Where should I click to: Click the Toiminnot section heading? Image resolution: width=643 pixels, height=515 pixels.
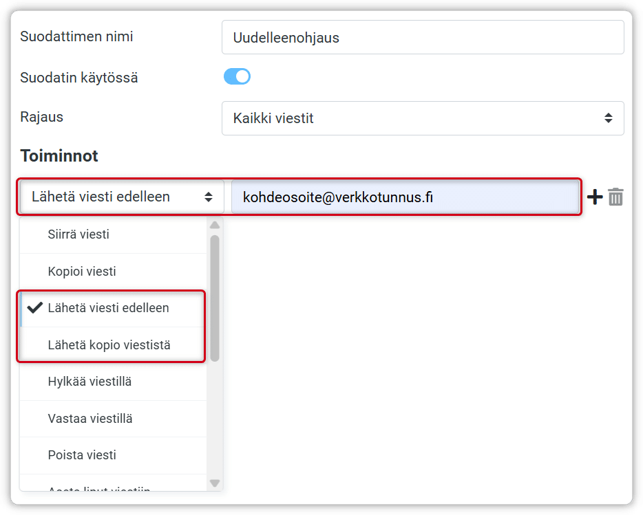coord(59,156)
